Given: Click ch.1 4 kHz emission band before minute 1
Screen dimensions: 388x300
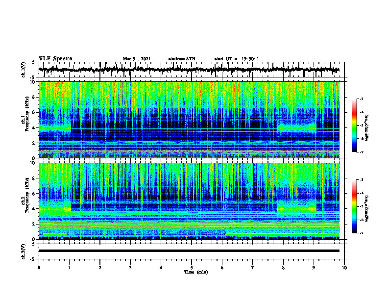Looking at the screenshot, I should [55, 128].
